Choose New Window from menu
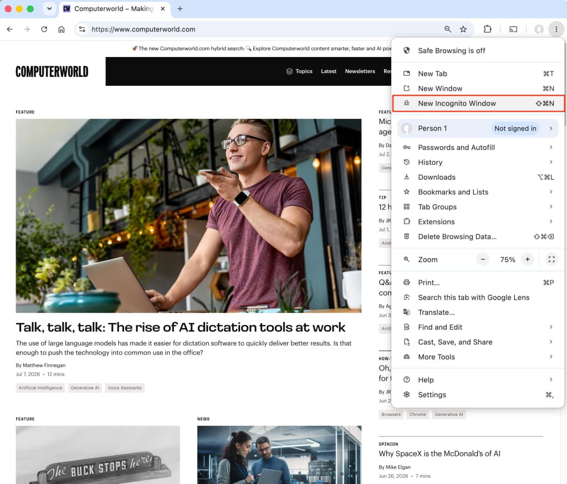Image resolution: width=567 pixels, height=484 pixels. (x=478, y=89)
